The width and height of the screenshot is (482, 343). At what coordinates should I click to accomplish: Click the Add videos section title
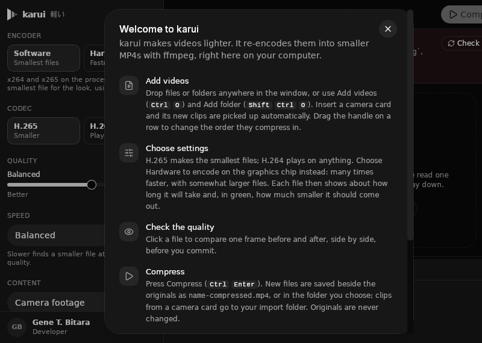[x=167, y=81]
